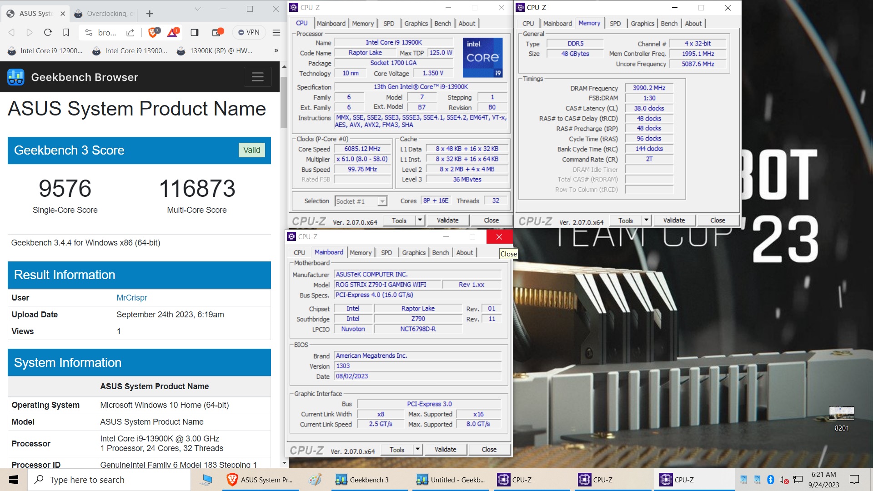Go forward in browser history
The width and height of the screenshot is (873, 491).
30,32
